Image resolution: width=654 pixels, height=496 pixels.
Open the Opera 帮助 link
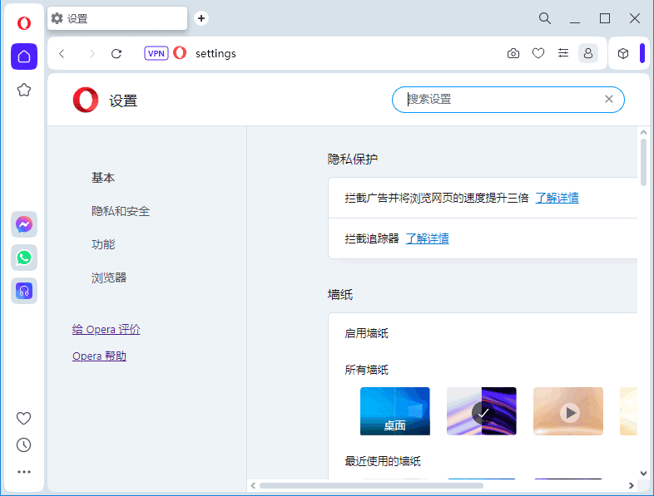[99, 356]
